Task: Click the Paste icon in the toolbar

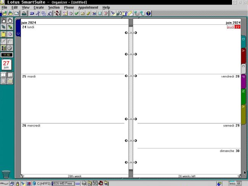Action: 50,13
